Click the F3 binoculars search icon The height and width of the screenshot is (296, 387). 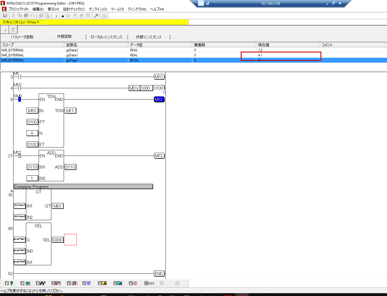click(x=43, y=283)
